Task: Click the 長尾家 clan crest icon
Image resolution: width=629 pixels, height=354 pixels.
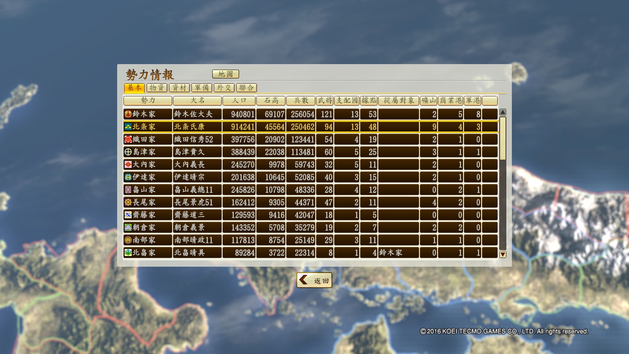Action: coord(128,202)
